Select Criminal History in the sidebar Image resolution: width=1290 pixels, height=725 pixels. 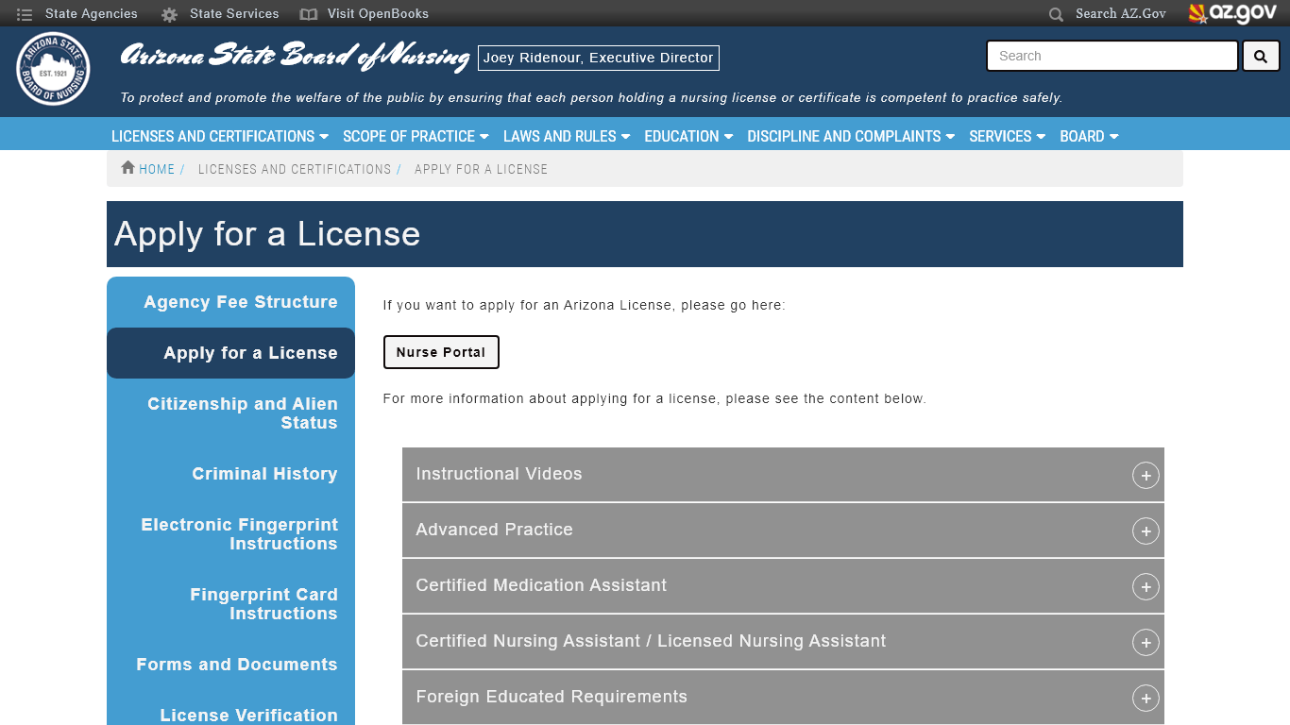pyautogui.click(x=264, y=473)
